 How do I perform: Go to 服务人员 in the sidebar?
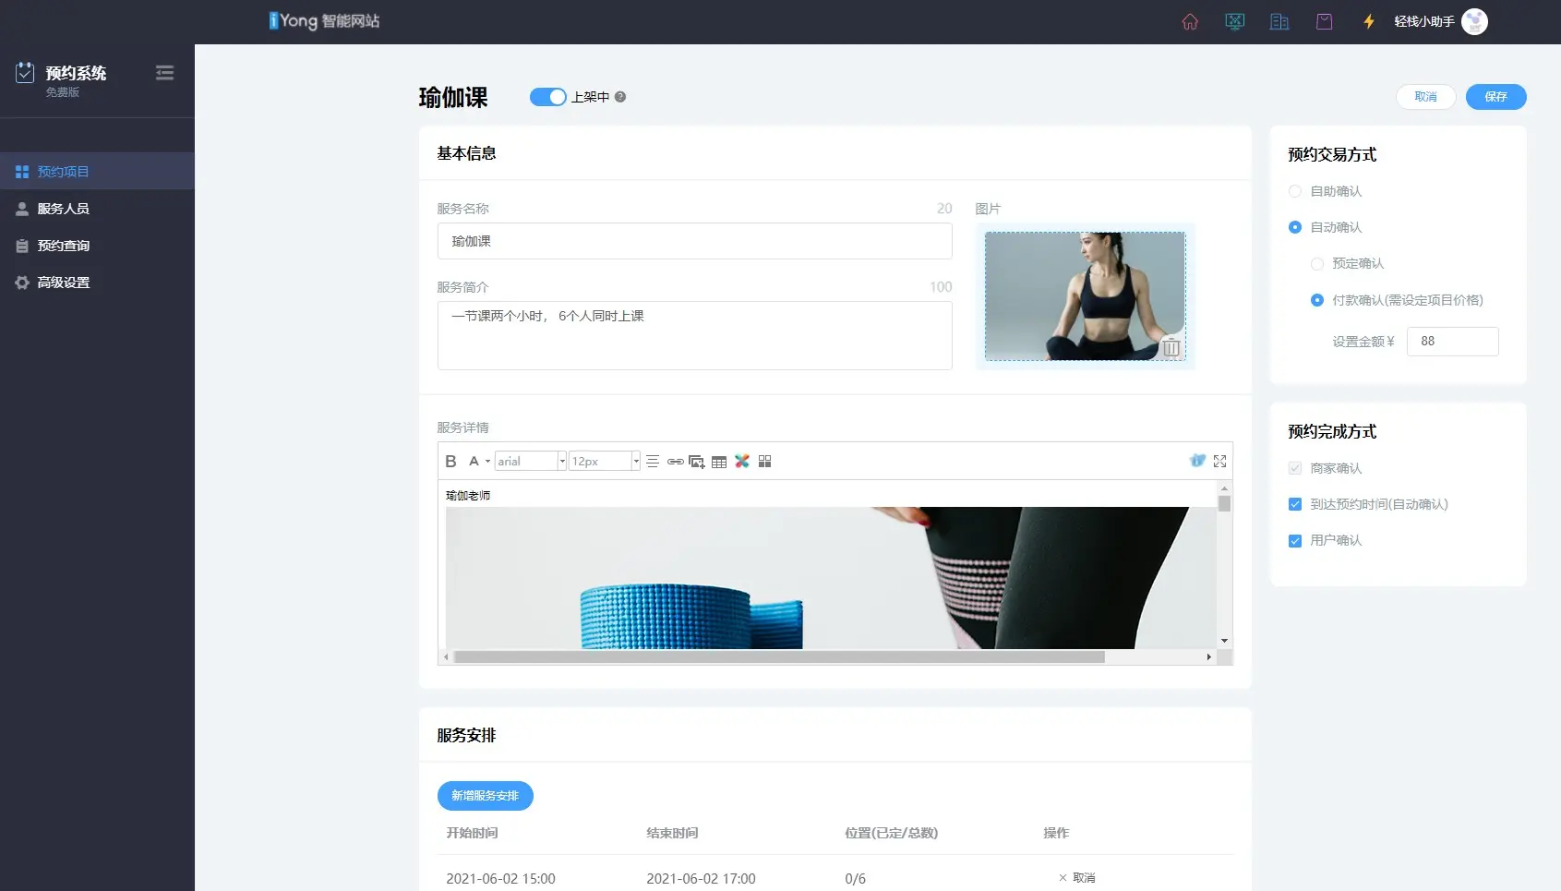[63, 209]
